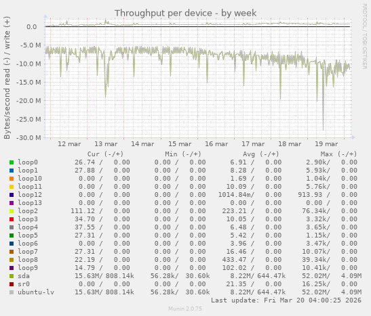Screen dimensions: 371x316
Task: Click the loop1 blue color swatch
Action: pyautogui.click(x=12, y=171)
